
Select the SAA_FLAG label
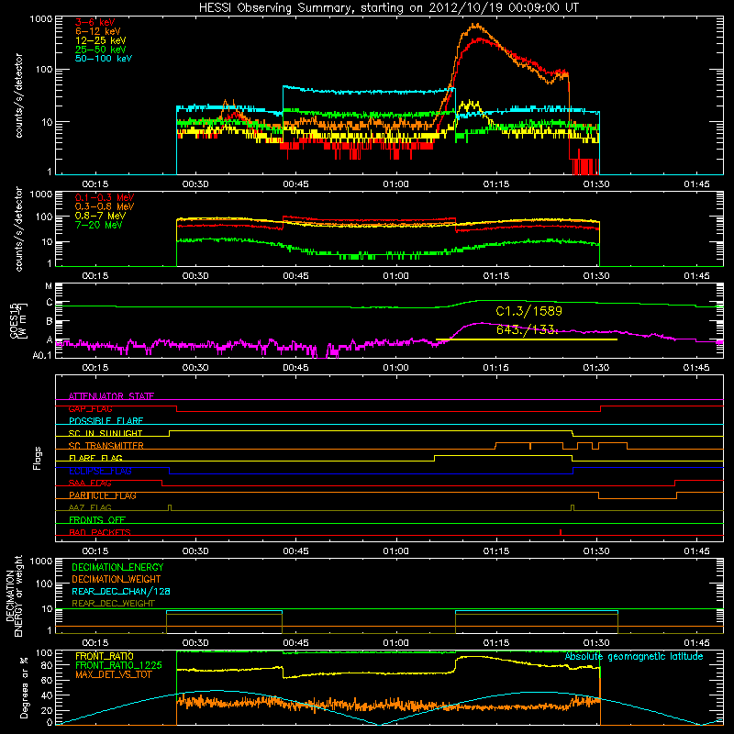pos(90,483)
